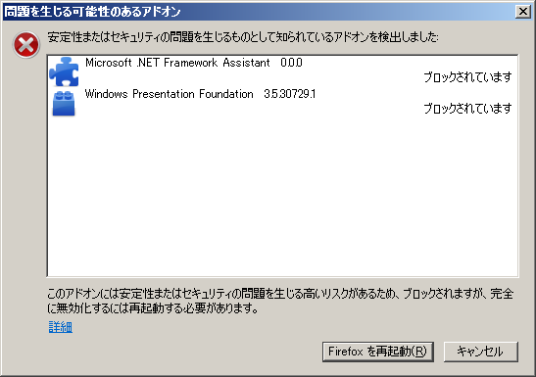Click the red error X icon

point(26,45)
